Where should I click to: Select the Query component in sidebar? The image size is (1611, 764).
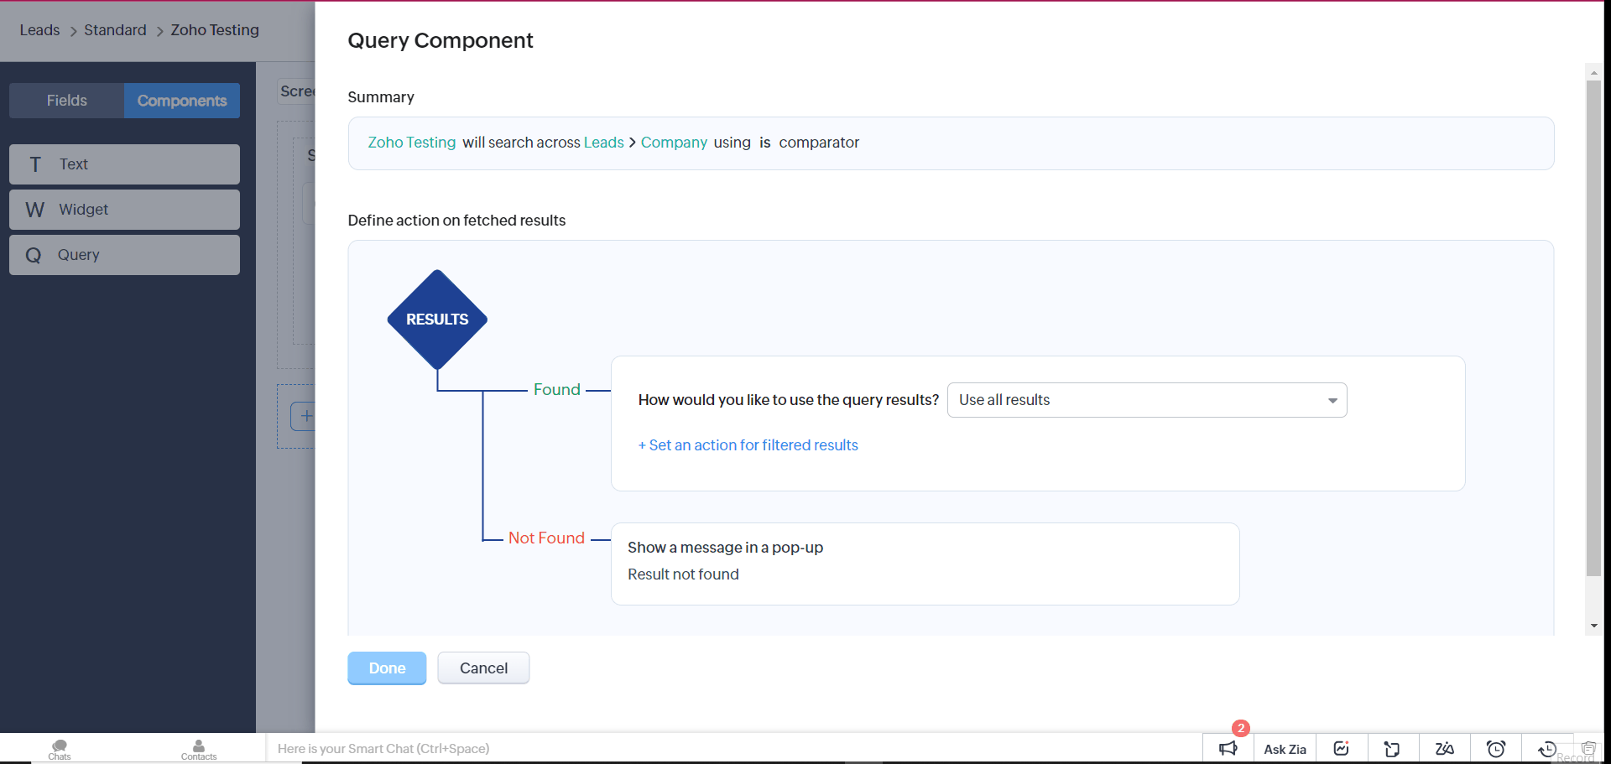click(124, 255)
